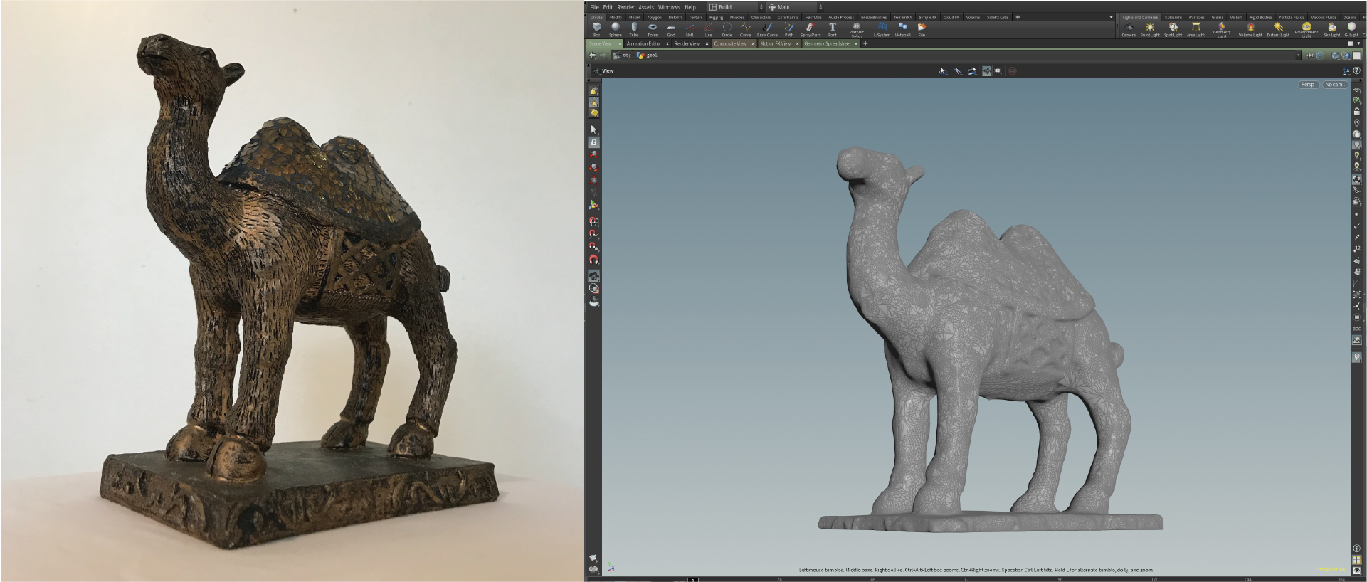Add a Tube primitive from shelf

pos(633,28)
